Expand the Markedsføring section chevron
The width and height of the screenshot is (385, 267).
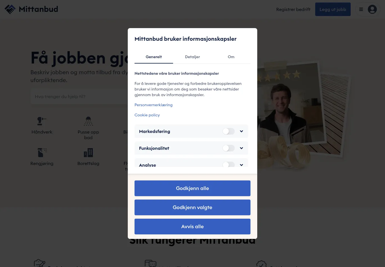tap(241, 131)
